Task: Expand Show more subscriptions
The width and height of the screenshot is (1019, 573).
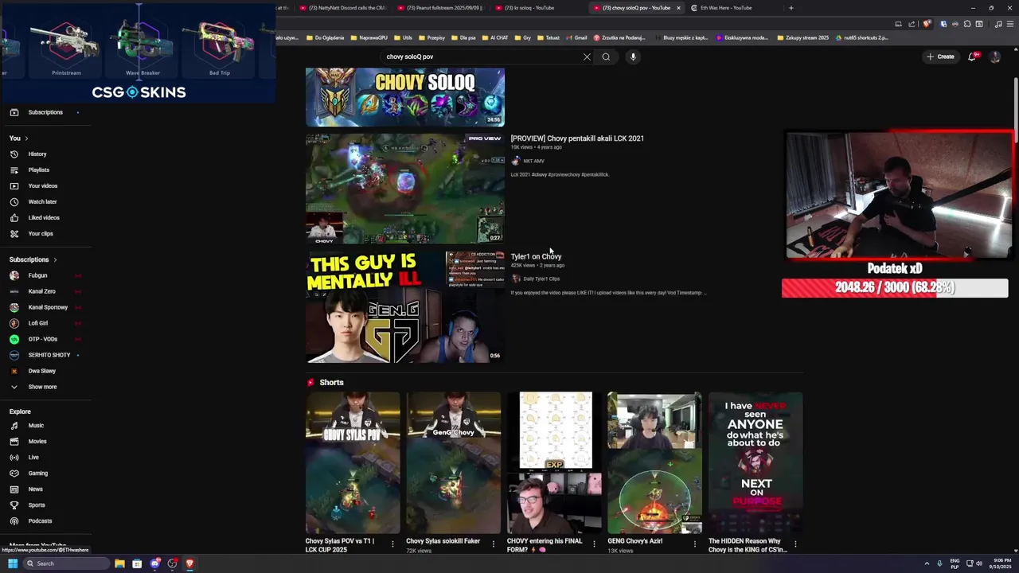Action: (x=42, y=387)
